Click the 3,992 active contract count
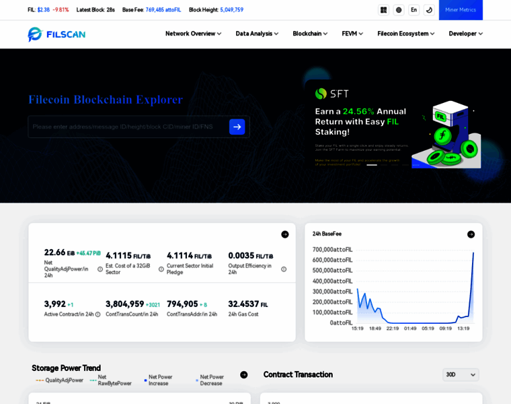Screen dimensions: 511x404 (x=55, y=304)
